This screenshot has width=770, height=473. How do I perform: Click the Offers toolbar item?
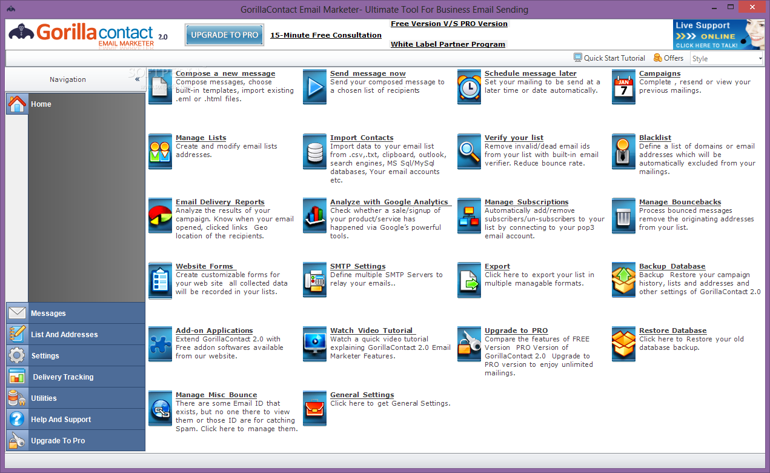pyautogui.click(x=668, y=58)
